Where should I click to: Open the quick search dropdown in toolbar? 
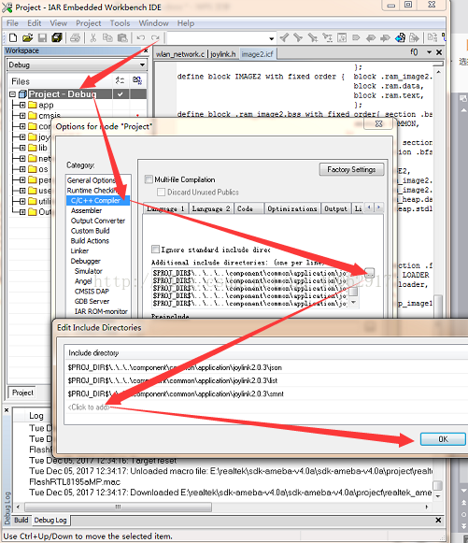(272, 38)
